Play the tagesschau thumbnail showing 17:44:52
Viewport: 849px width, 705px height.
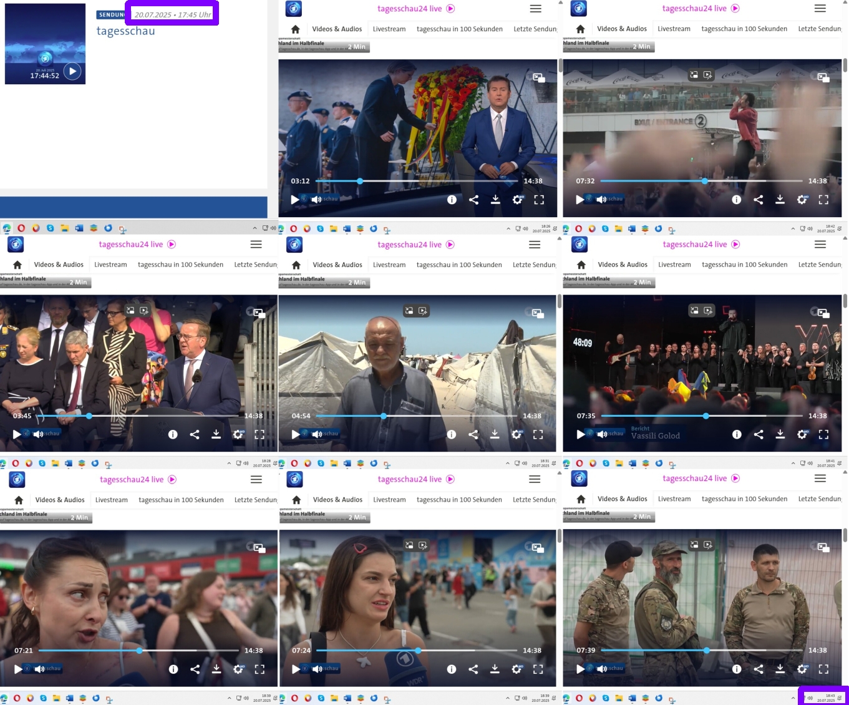tap(72, 71)
